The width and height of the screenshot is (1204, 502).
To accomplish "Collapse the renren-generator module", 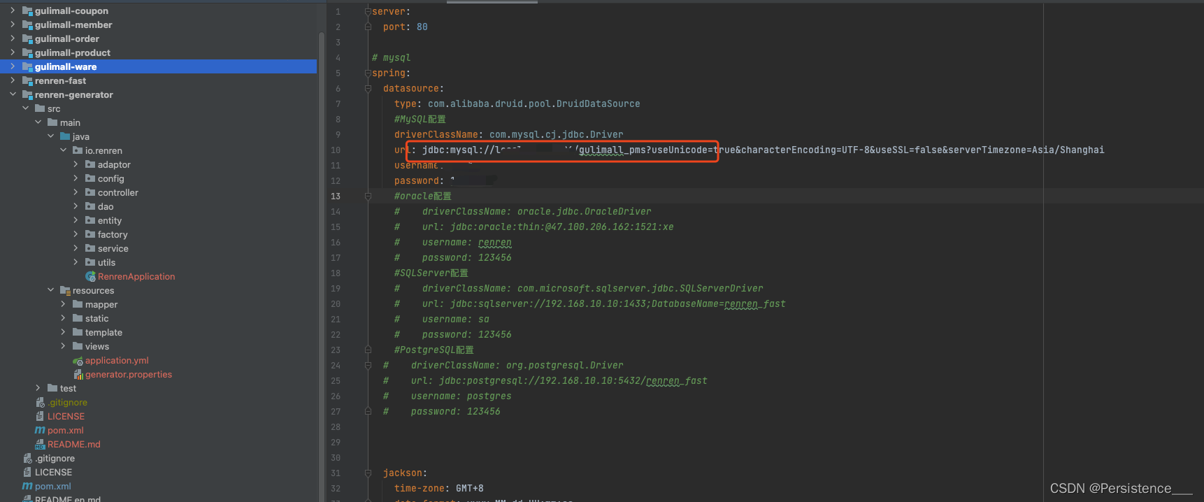I will 13,94.
